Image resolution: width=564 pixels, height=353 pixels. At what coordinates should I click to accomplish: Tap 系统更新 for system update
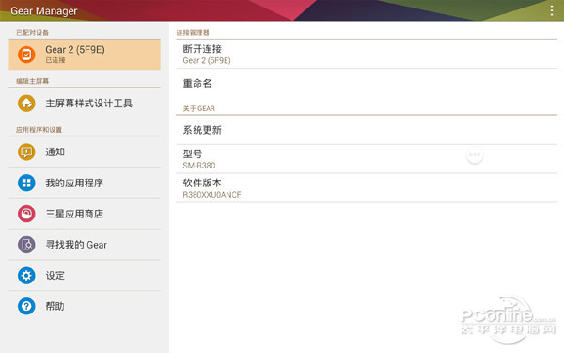pos(367,130)
